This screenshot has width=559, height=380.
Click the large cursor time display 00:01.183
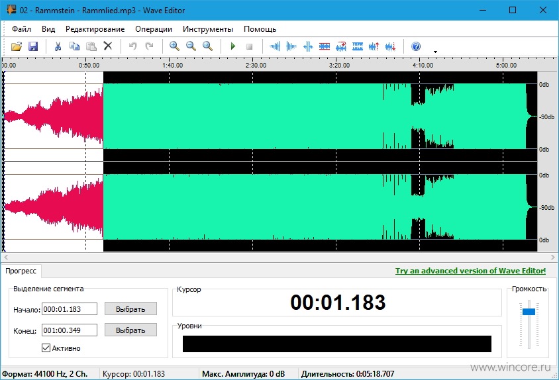[x=338, y=303]
